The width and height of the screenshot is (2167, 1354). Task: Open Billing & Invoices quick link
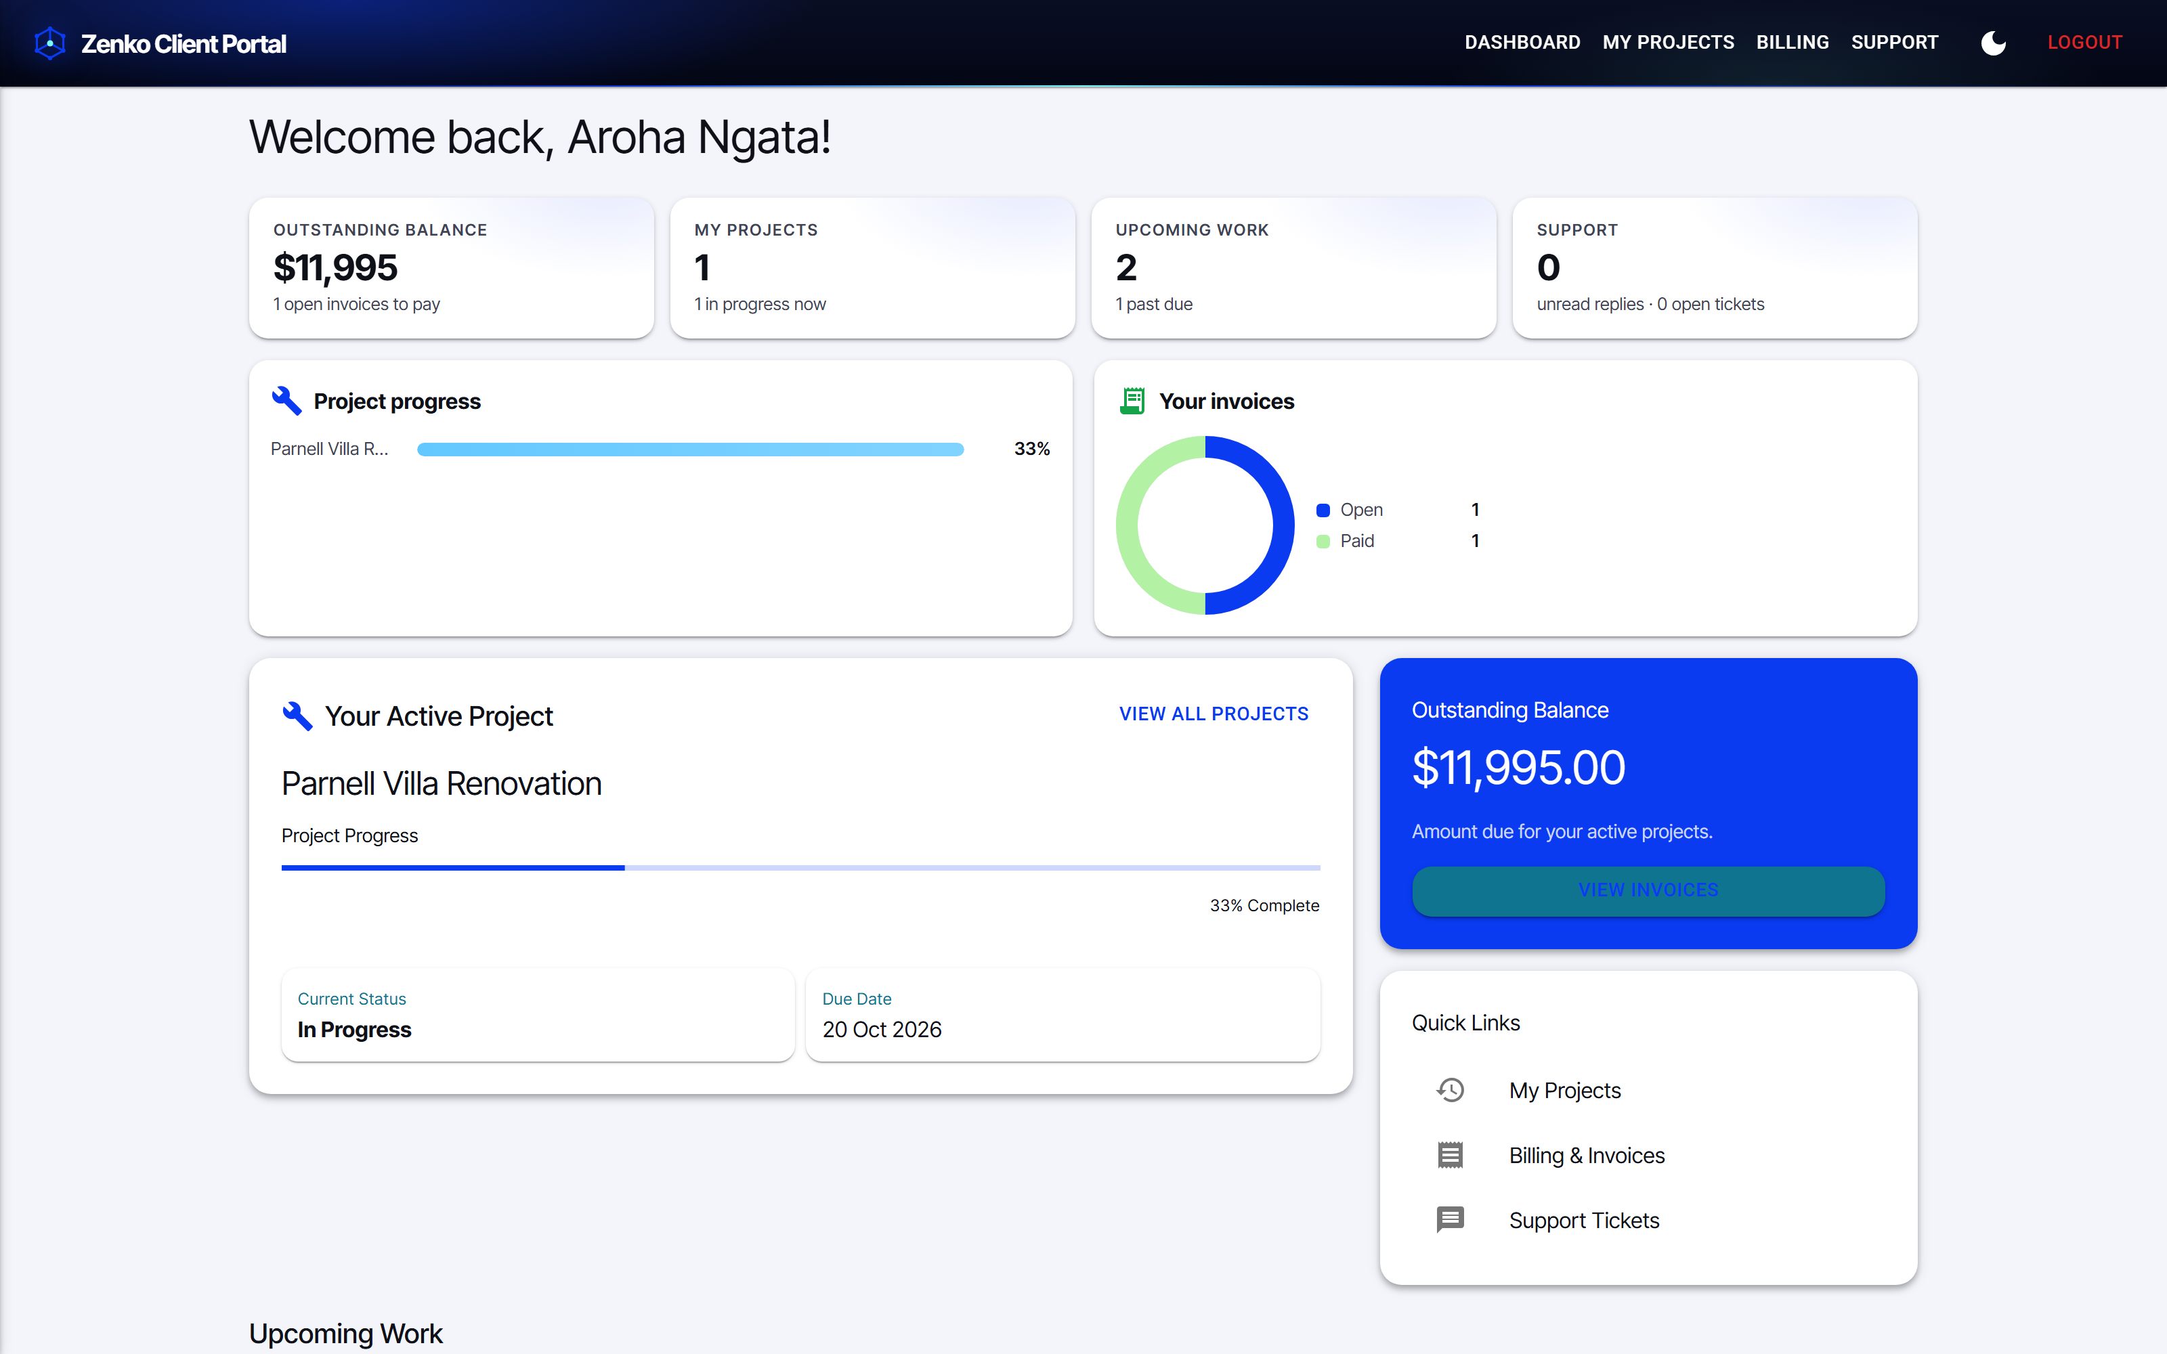pos(1648,1155)
